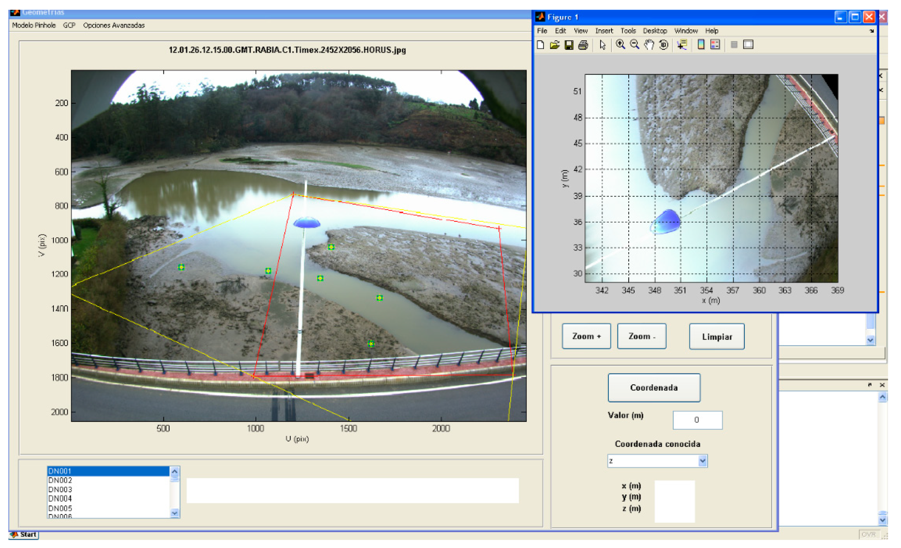Click the Open File folder icon

click(555, 45)
